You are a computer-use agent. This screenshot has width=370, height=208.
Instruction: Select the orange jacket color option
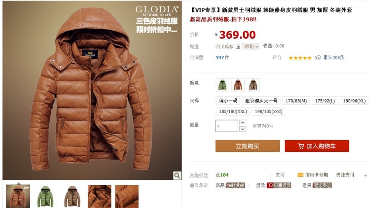(x=238, y=85)
